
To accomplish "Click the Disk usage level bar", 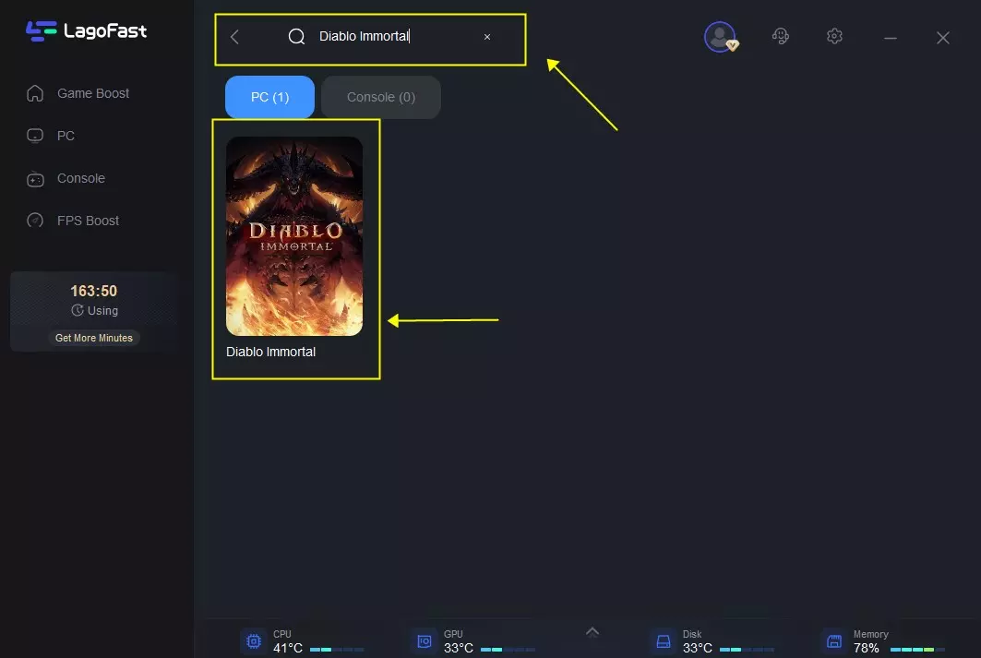I will 747,650.
